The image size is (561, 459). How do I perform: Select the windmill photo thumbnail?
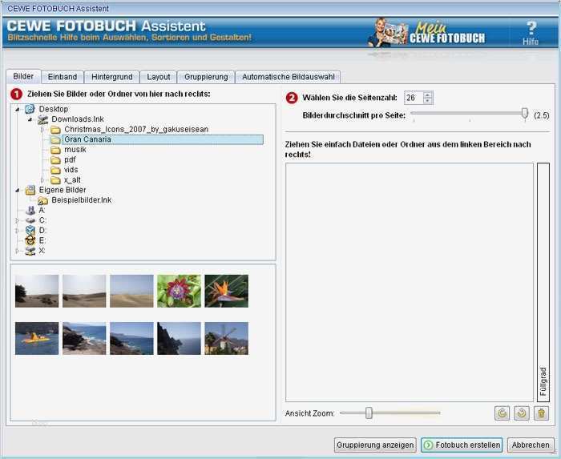pyautogui.click(x=227, y=338)
